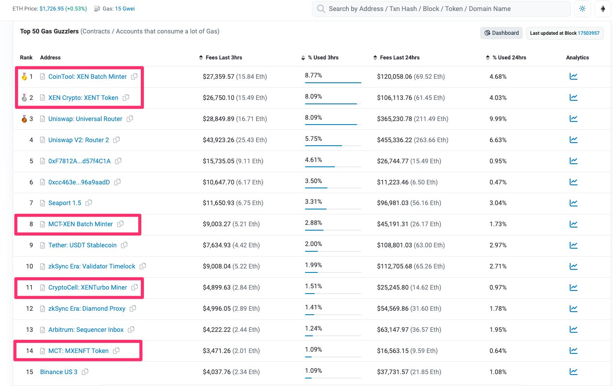
Task: Copy address of Seaport 1.5
Action: (89, 202)
